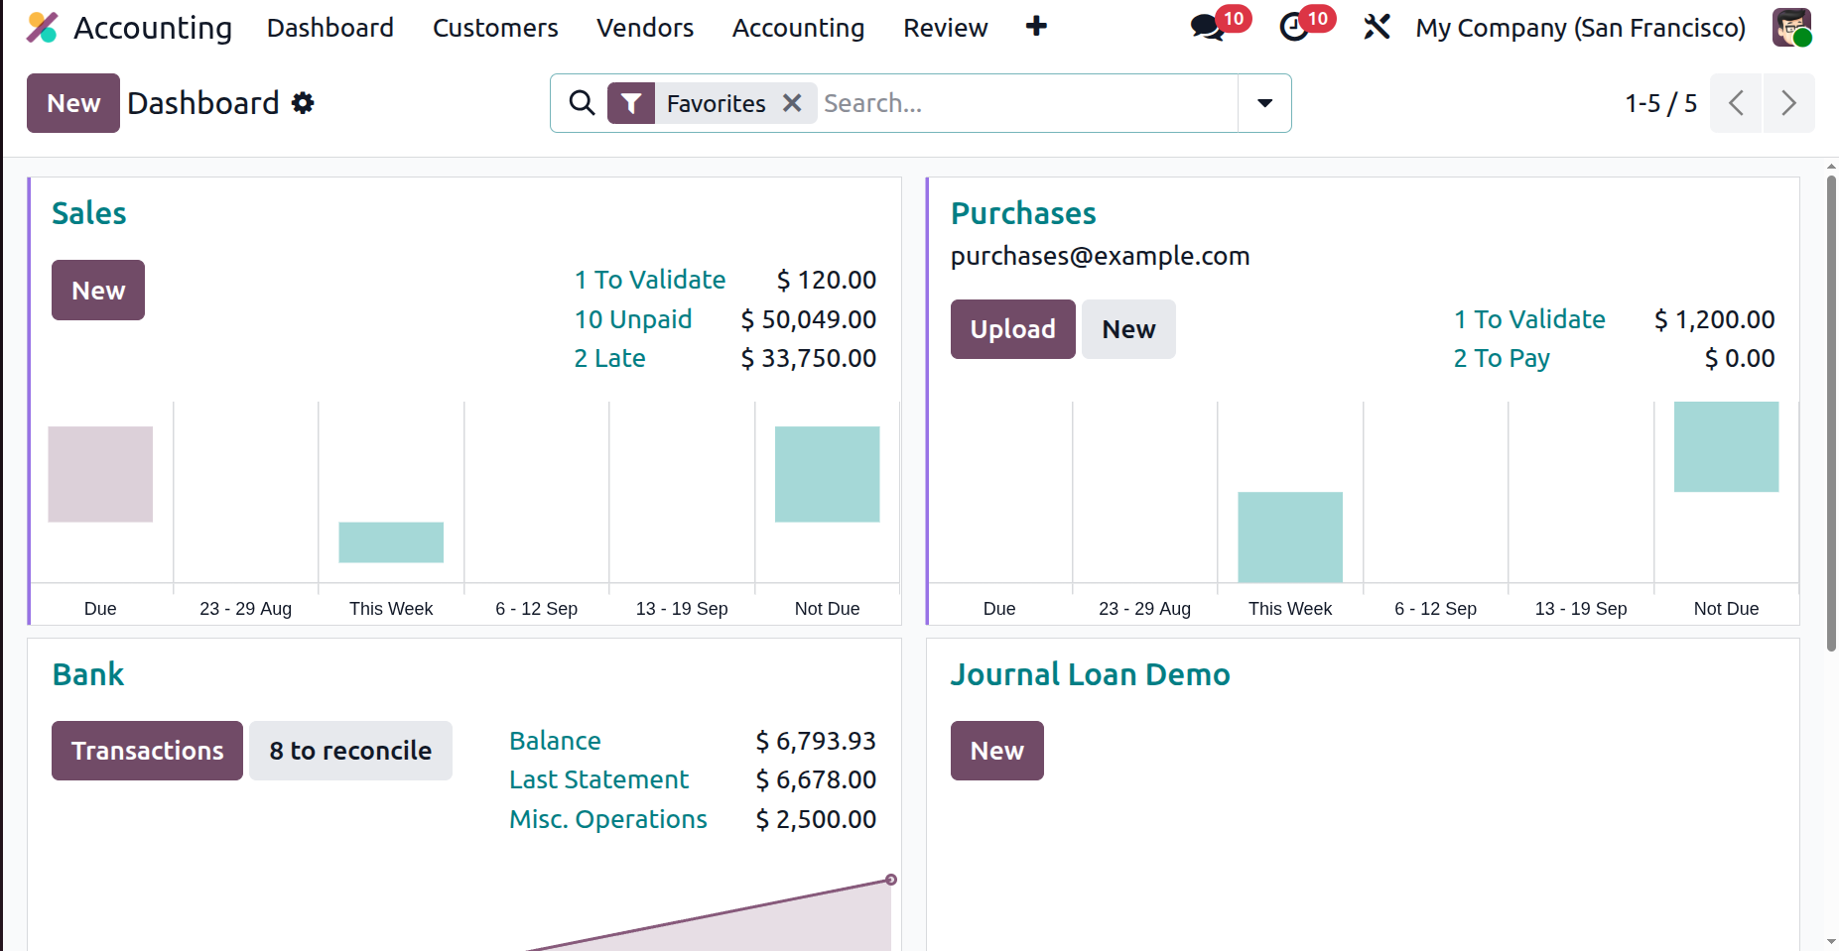Open the activities clock icon

coord(1294,27)
